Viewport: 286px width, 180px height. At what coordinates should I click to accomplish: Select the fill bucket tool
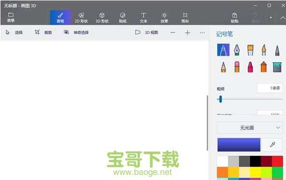click(277, 67)
